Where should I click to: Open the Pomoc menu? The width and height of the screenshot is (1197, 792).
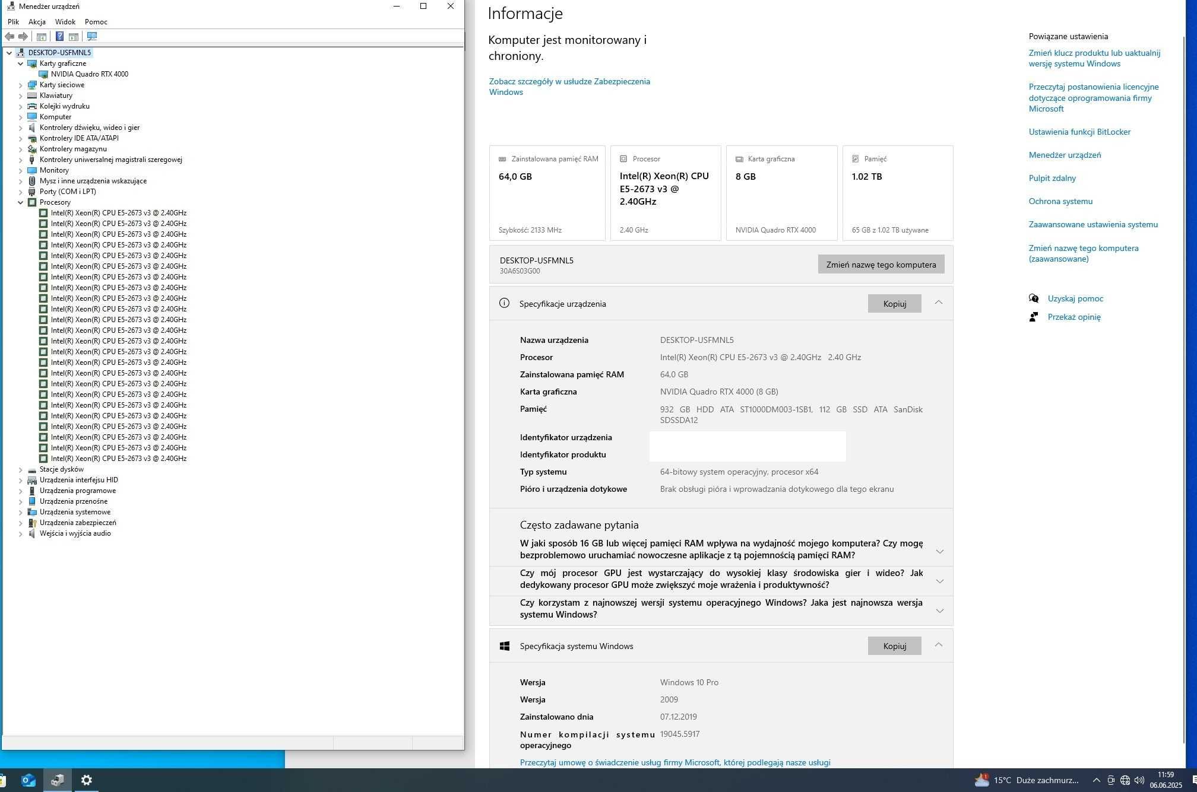[96, 22]
